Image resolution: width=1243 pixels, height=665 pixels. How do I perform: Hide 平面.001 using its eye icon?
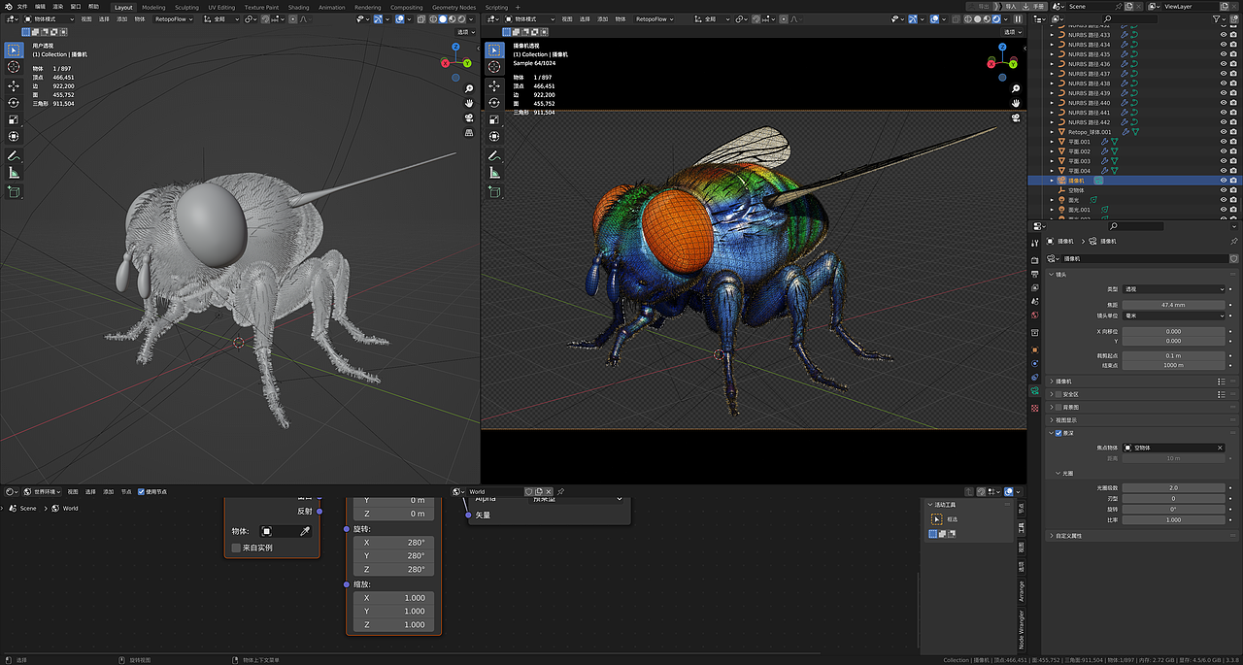1223,142
